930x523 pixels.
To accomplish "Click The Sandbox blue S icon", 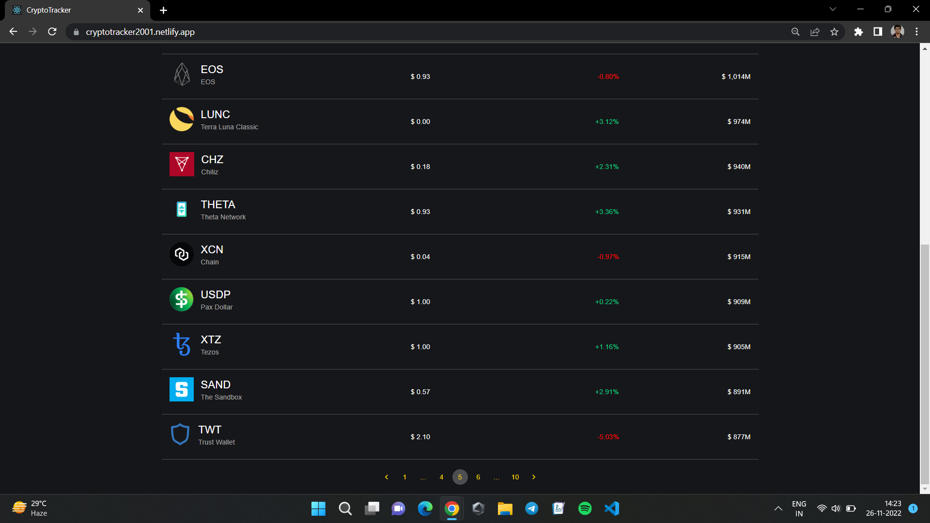I will (182, 389).
